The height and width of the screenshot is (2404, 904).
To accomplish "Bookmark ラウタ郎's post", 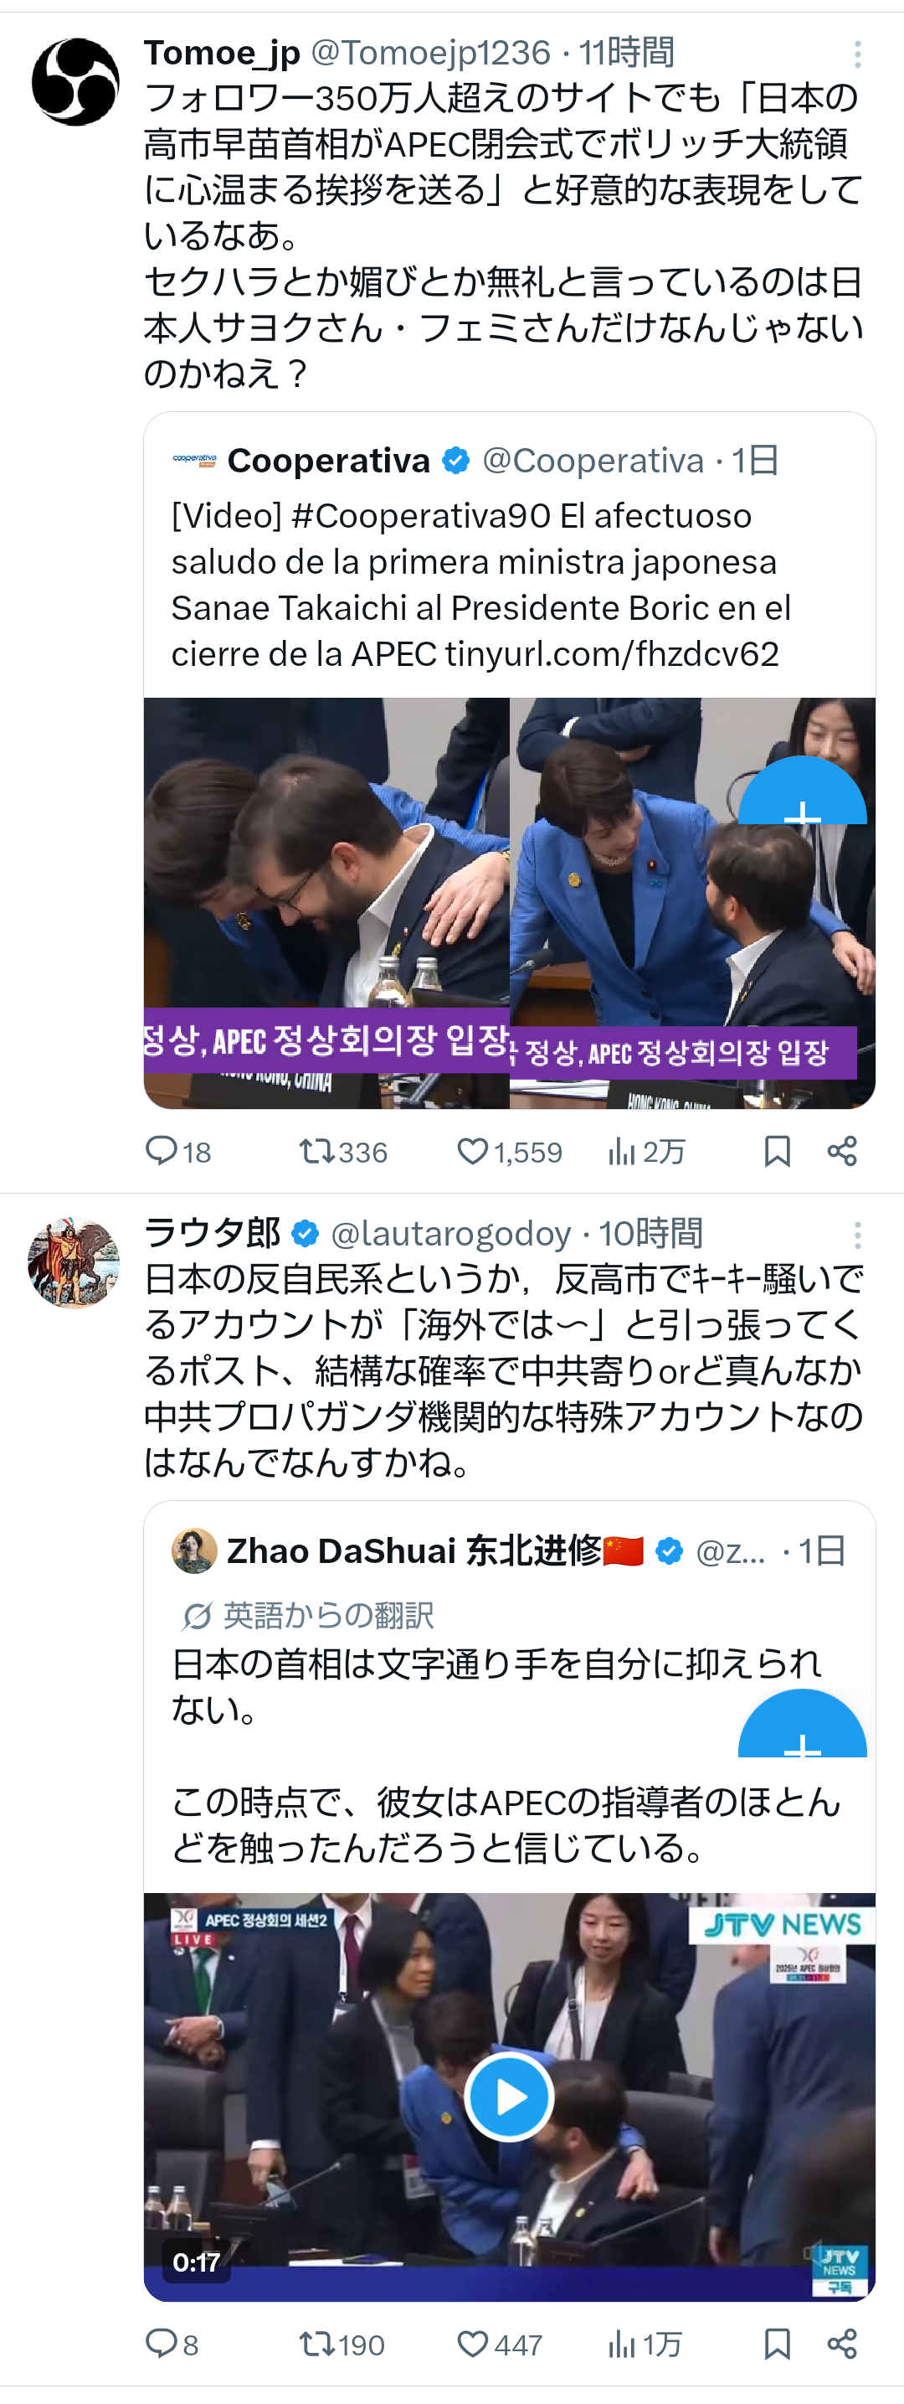I will (777, 2342).
